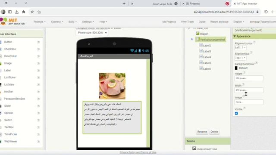
Task: Open the browser extensions puzzle icon
Action: coord(24,12)
